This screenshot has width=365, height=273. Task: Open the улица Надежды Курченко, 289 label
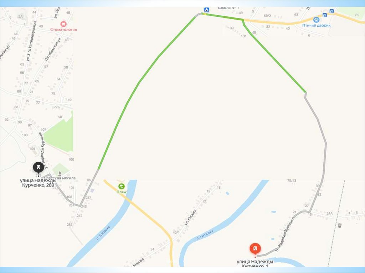(38, 183)
